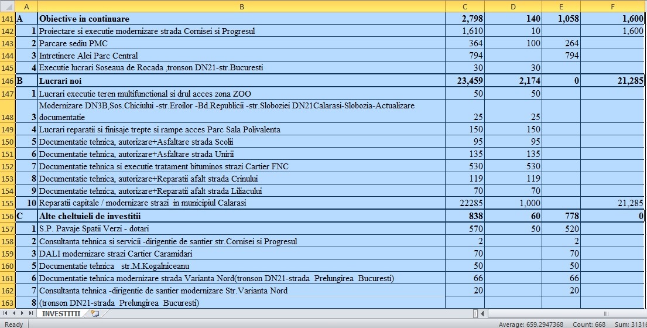Go to last sheet navigation arrow
The height and width of the screenshot is (328, 647).
[31, 313]
